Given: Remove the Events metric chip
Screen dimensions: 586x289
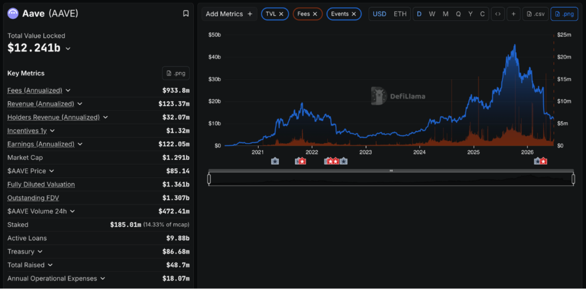Looking at the screenshot, I should [354, 14].
